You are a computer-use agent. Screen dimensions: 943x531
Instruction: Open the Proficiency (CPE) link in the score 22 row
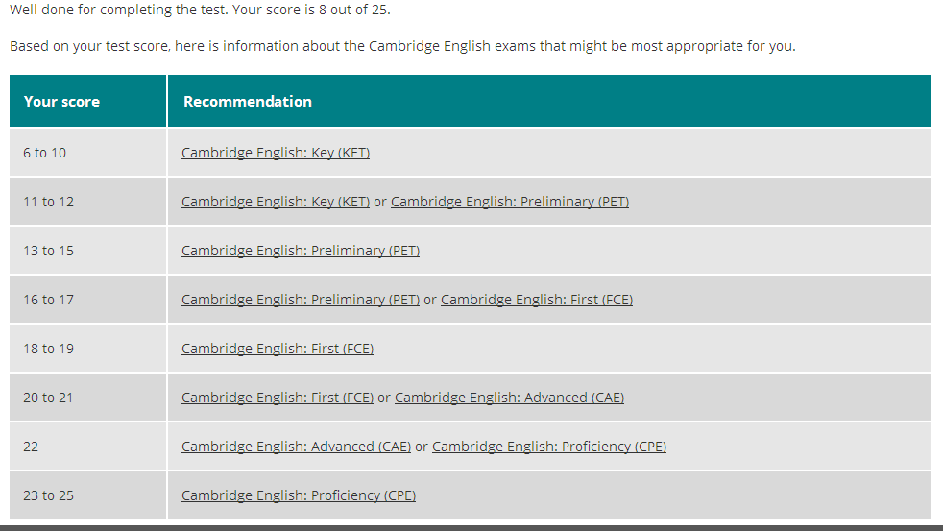coord(549,447)
